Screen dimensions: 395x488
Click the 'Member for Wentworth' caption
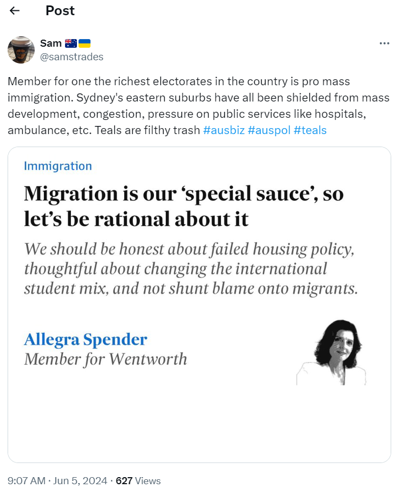tap(106, 359)
